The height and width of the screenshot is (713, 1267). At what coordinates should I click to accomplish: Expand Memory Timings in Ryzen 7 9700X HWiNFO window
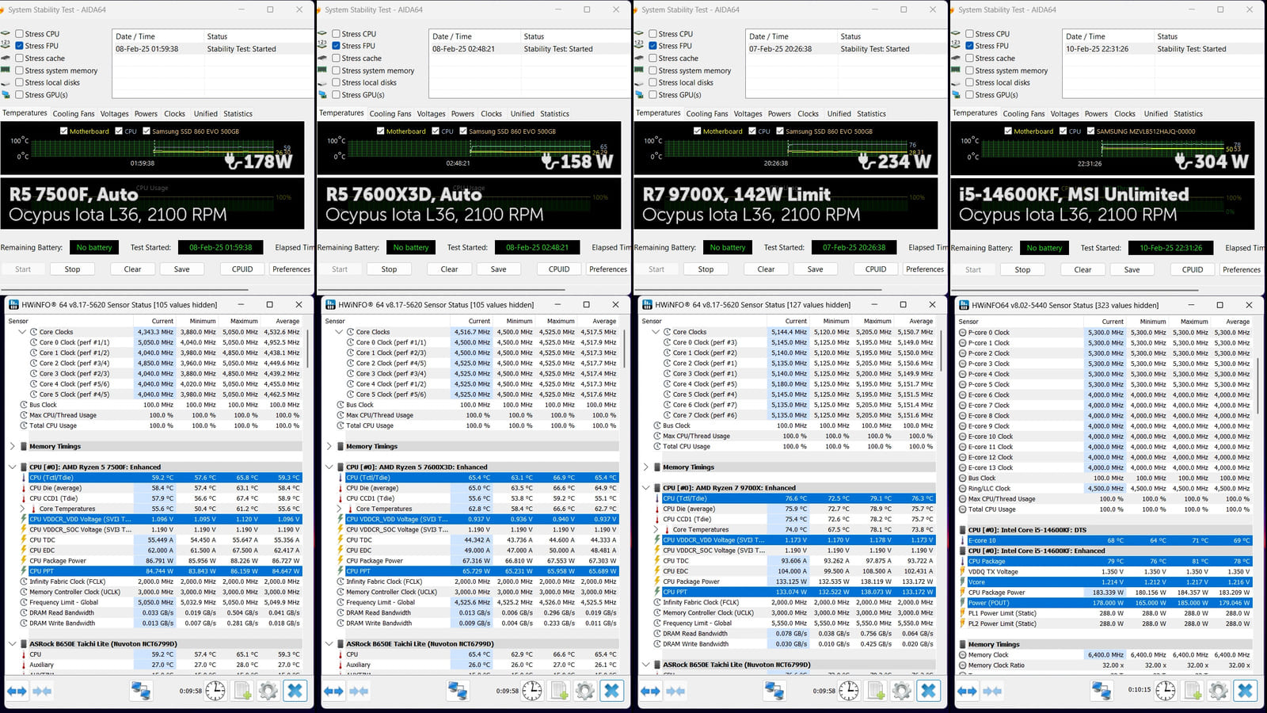point(646,467)
